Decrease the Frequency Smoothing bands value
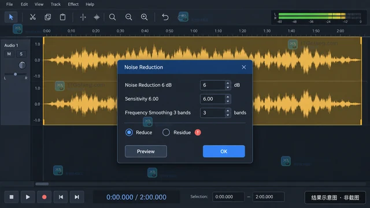The width and height of the screenshot is (370, 208). coord(228,115)
